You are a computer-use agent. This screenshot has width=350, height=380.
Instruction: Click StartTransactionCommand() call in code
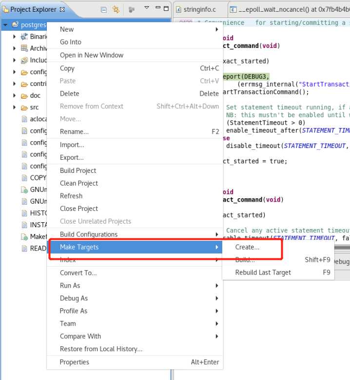[x=266, y=92]
